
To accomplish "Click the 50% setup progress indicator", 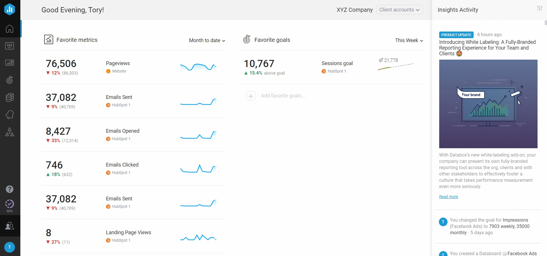I will pyautogui.click(x=9, y=205).
